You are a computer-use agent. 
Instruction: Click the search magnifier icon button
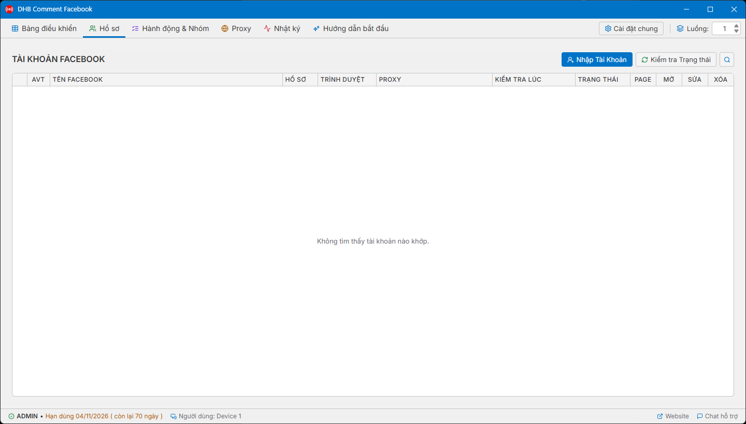[727, 59]
